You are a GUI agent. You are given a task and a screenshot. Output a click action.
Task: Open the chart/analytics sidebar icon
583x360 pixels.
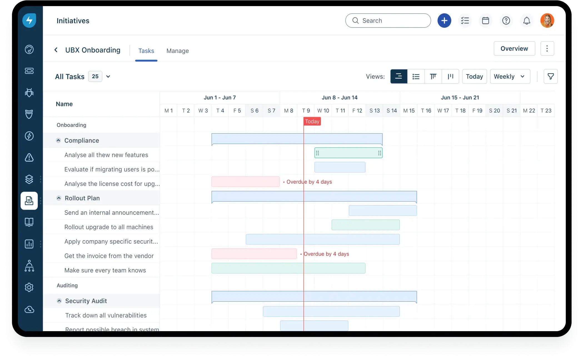29,244
